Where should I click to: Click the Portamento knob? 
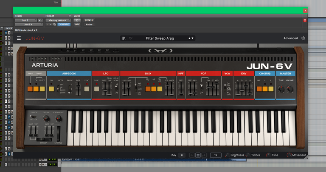point(59,118)
